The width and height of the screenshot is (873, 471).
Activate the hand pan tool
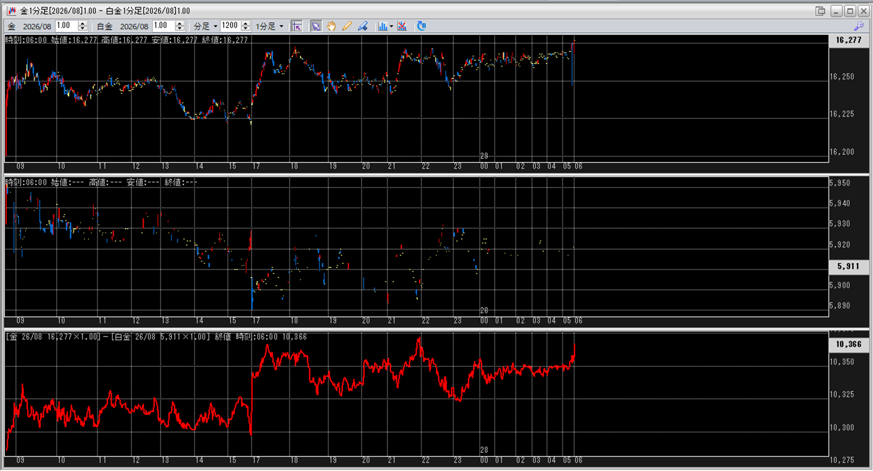(x=331, y=26)
